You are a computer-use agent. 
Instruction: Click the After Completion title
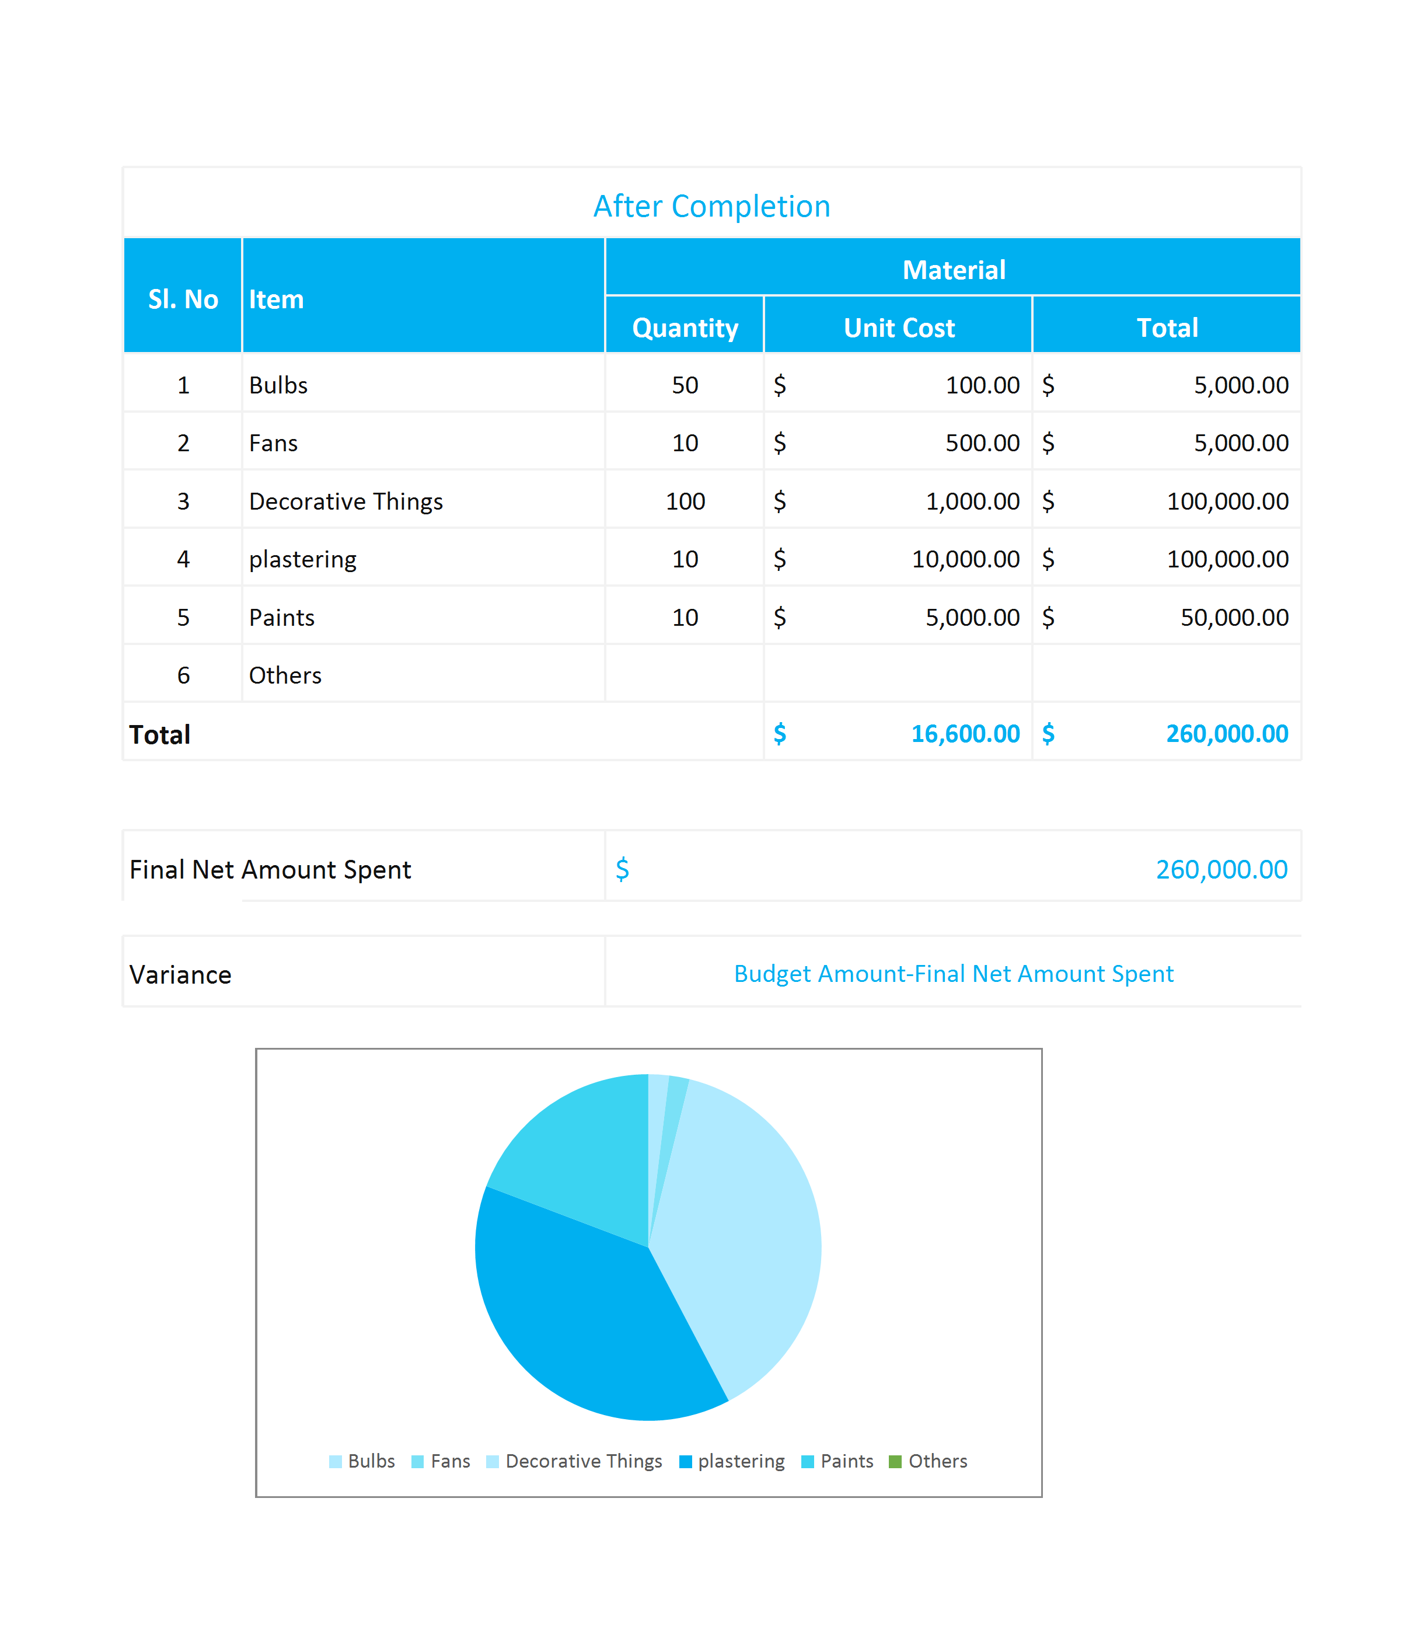pyautogui.click(x=711, y=206)
